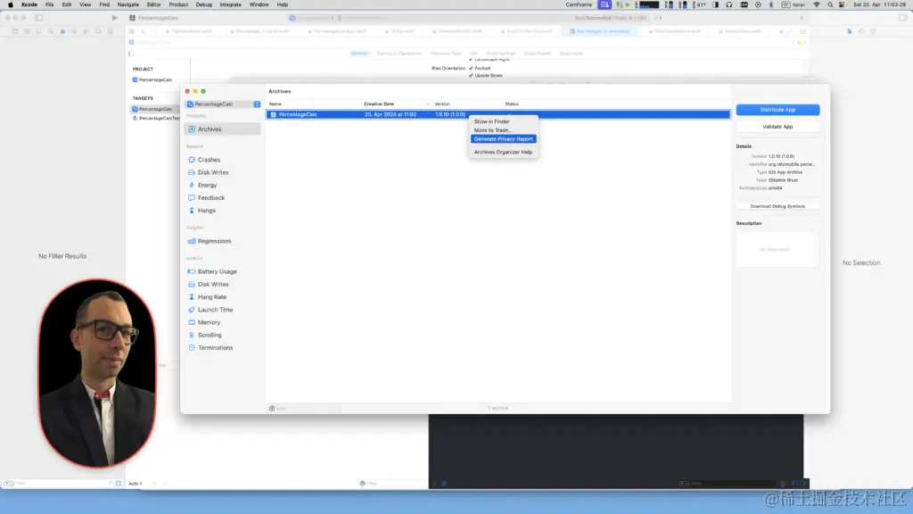The width and height of the screenshot is (913, 514).
Task: Choose Show in Finder from context menu
Action: point(491,121)
